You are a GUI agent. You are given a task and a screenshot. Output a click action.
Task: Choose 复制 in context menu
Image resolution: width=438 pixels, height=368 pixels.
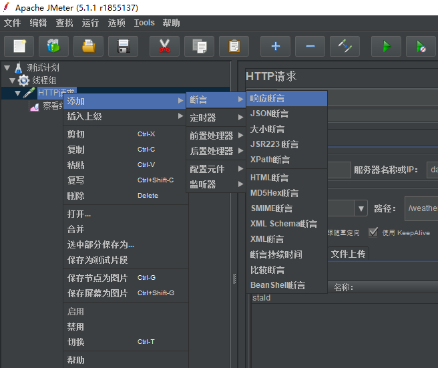tap(126, 150)
